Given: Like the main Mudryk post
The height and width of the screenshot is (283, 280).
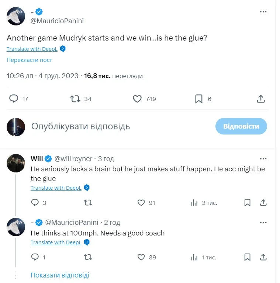Looking at the screenshot, I should pos(137,99).
